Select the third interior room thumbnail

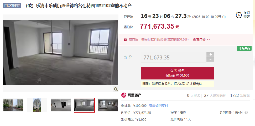pos(60,105)
